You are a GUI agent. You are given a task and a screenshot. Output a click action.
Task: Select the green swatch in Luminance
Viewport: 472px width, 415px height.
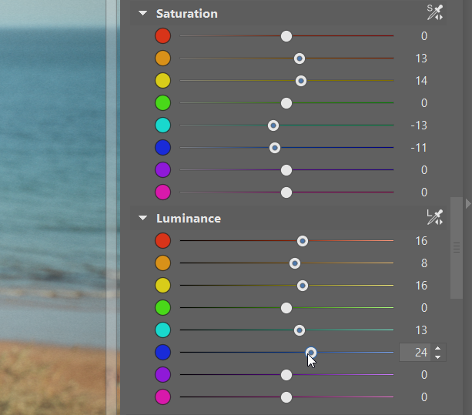[x=162, y=308]
